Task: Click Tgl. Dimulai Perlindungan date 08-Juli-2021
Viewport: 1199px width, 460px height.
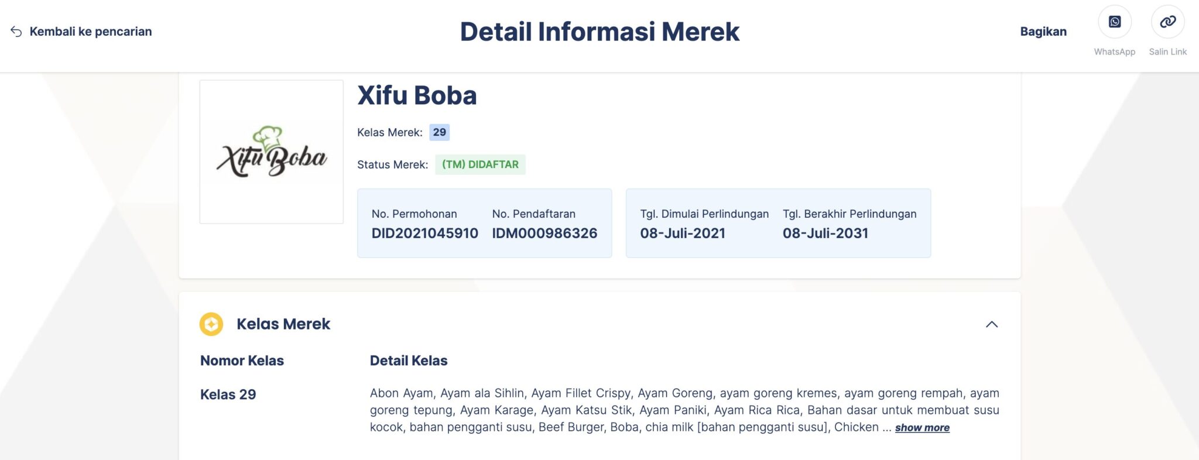Action: [683, 233]
